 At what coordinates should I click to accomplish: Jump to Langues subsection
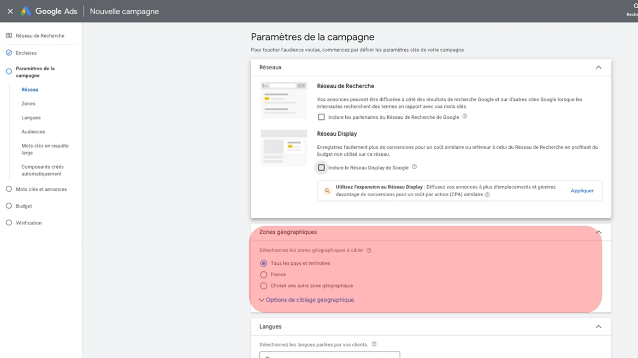click(x=31, y=118)
